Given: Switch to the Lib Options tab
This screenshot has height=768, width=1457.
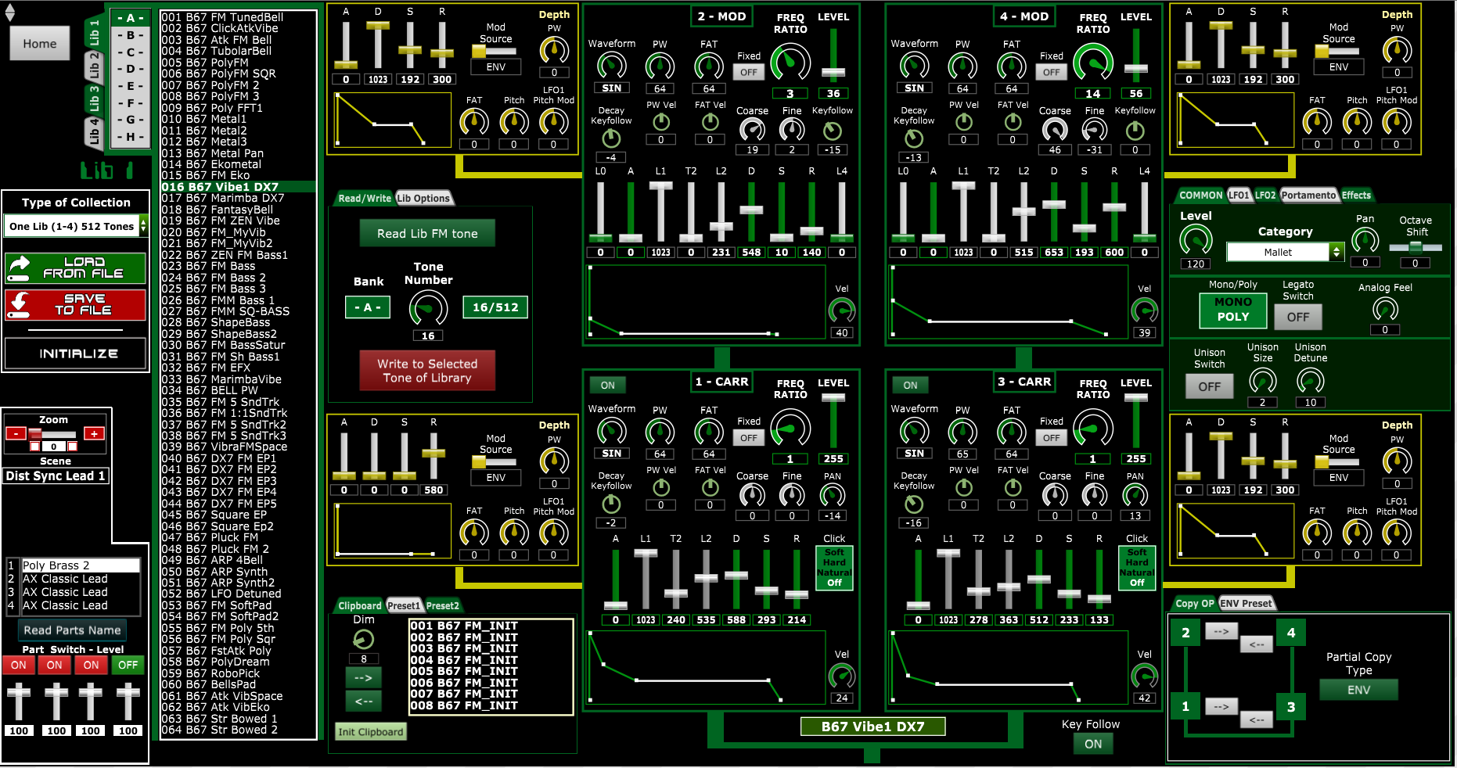Looking at the screenshot, I should (x=423, y=198).
